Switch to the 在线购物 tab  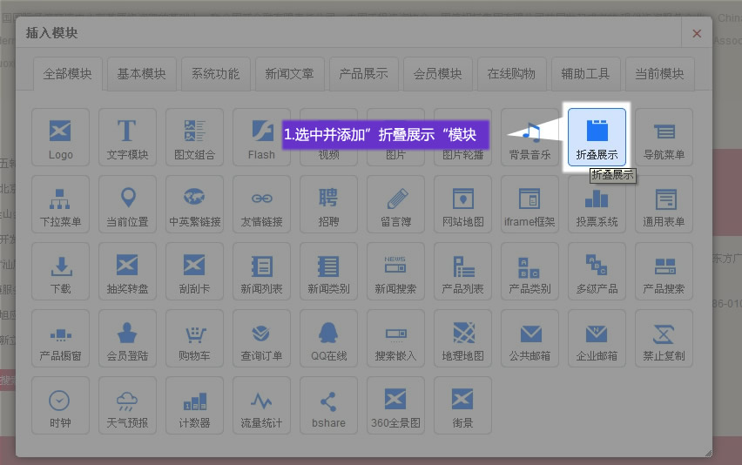[511, 74]
